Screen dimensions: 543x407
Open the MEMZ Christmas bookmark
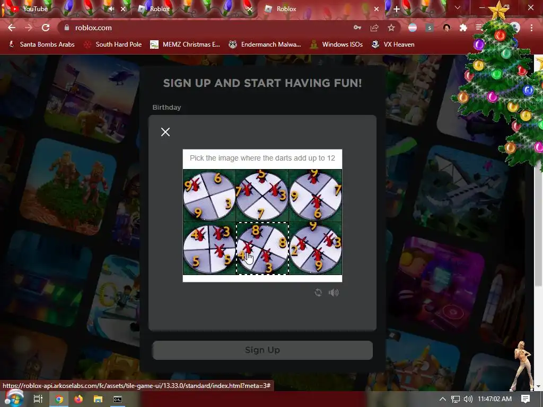185,45
